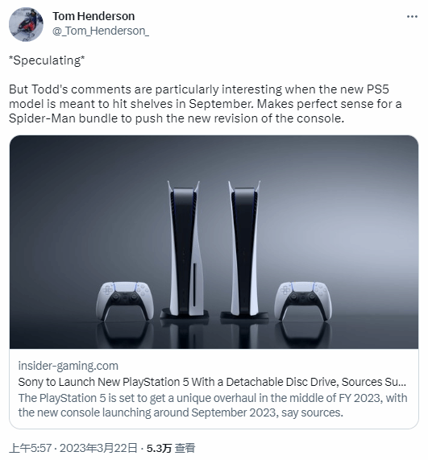Image resolution: width=428 pixels, height=460 pixels.
Task: Open the three-dot more options menu
Action: click(412, 17)
